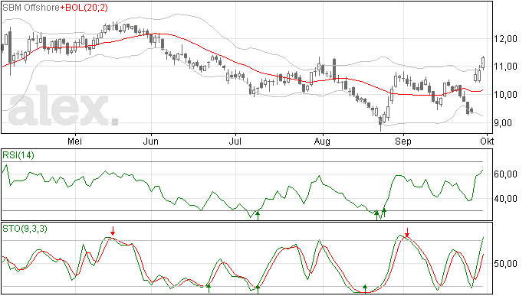This screenshot has width=529, height=296.
Task: Click the 11,00 price axis value
Action: pos(505,67)
